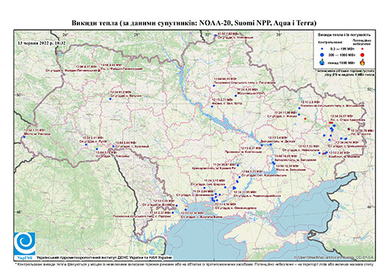Click the blue marker at Кривий Ріг
388x275 pixels.
[x=238, y=165]
